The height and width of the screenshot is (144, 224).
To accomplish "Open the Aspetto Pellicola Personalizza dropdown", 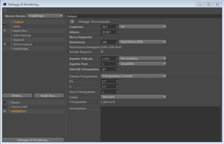I will click(143, 58).
